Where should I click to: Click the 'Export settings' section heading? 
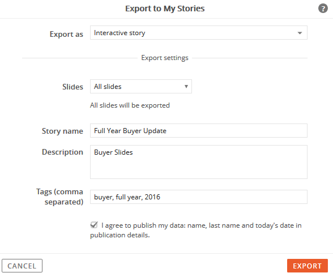[165, 58]
